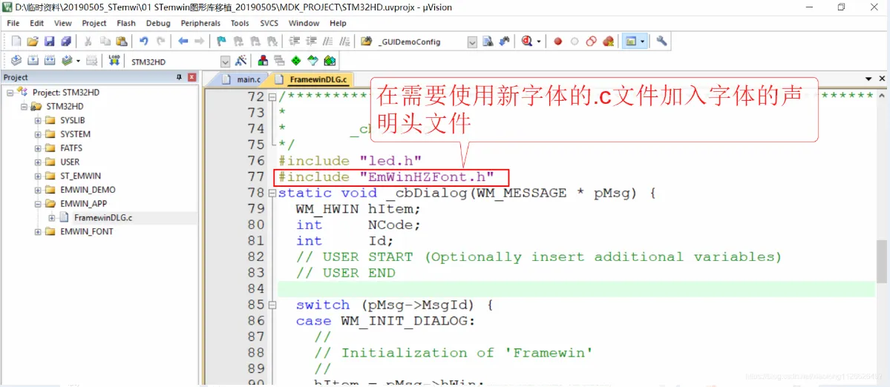Click code line #include "led.h"
Screen dimensions: 890x387
[350, 160]
